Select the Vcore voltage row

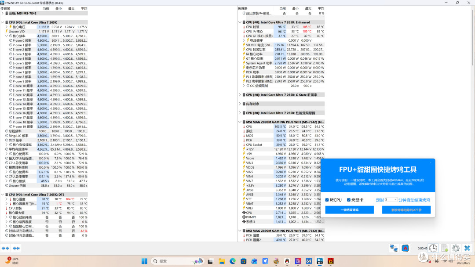point(284,158)
